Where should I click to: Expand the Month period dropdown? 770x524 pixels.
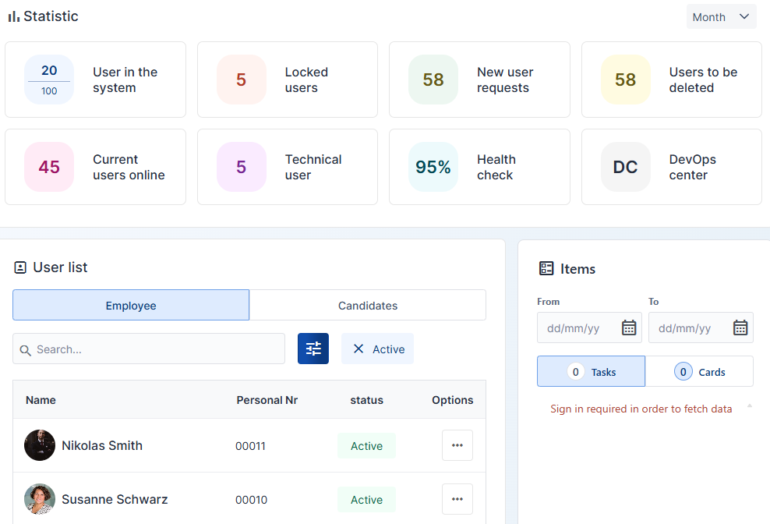(721, 17)
